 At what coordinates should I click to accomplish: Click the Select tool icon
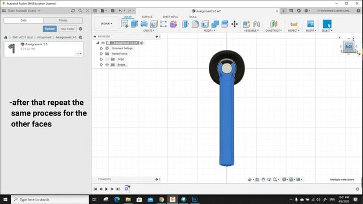[327, 24]
